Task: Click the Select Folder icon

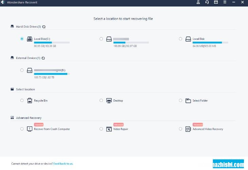Action: pyautogui.click(x=188, y=101)
